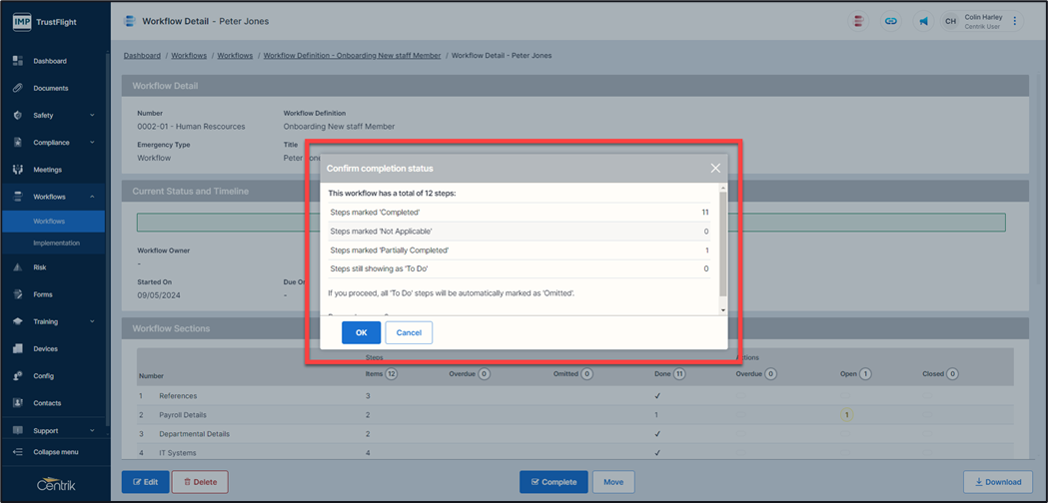Click the Config settings icon
Image resolution: width=1048 pixels, height=503 pixels.
(x=18, y=376)
